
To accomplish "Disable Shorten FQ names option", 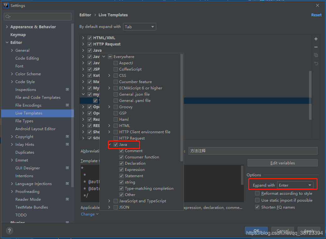I will coord(257,207).
